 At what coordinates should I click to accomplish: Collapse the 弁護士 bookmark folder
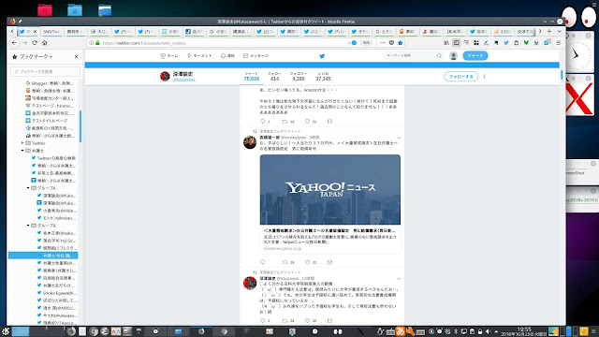[x=22, y=151]
